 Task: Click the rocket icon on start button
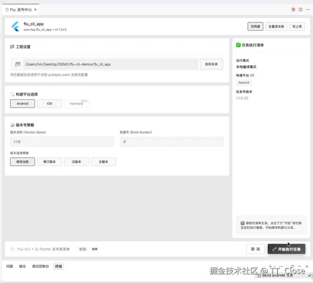point(274,249)
